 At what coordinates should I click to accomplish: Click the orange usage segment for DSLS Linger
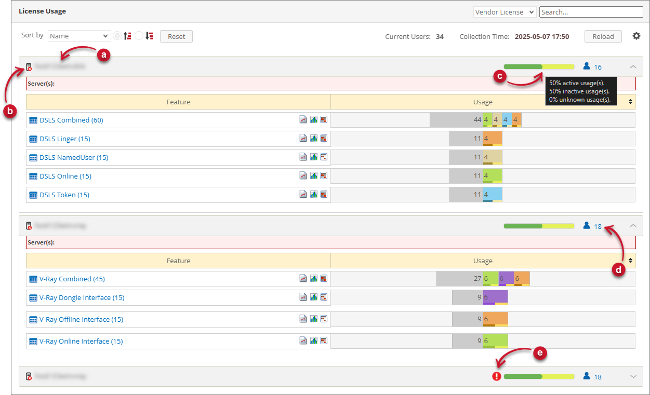[x=493, y=139]
